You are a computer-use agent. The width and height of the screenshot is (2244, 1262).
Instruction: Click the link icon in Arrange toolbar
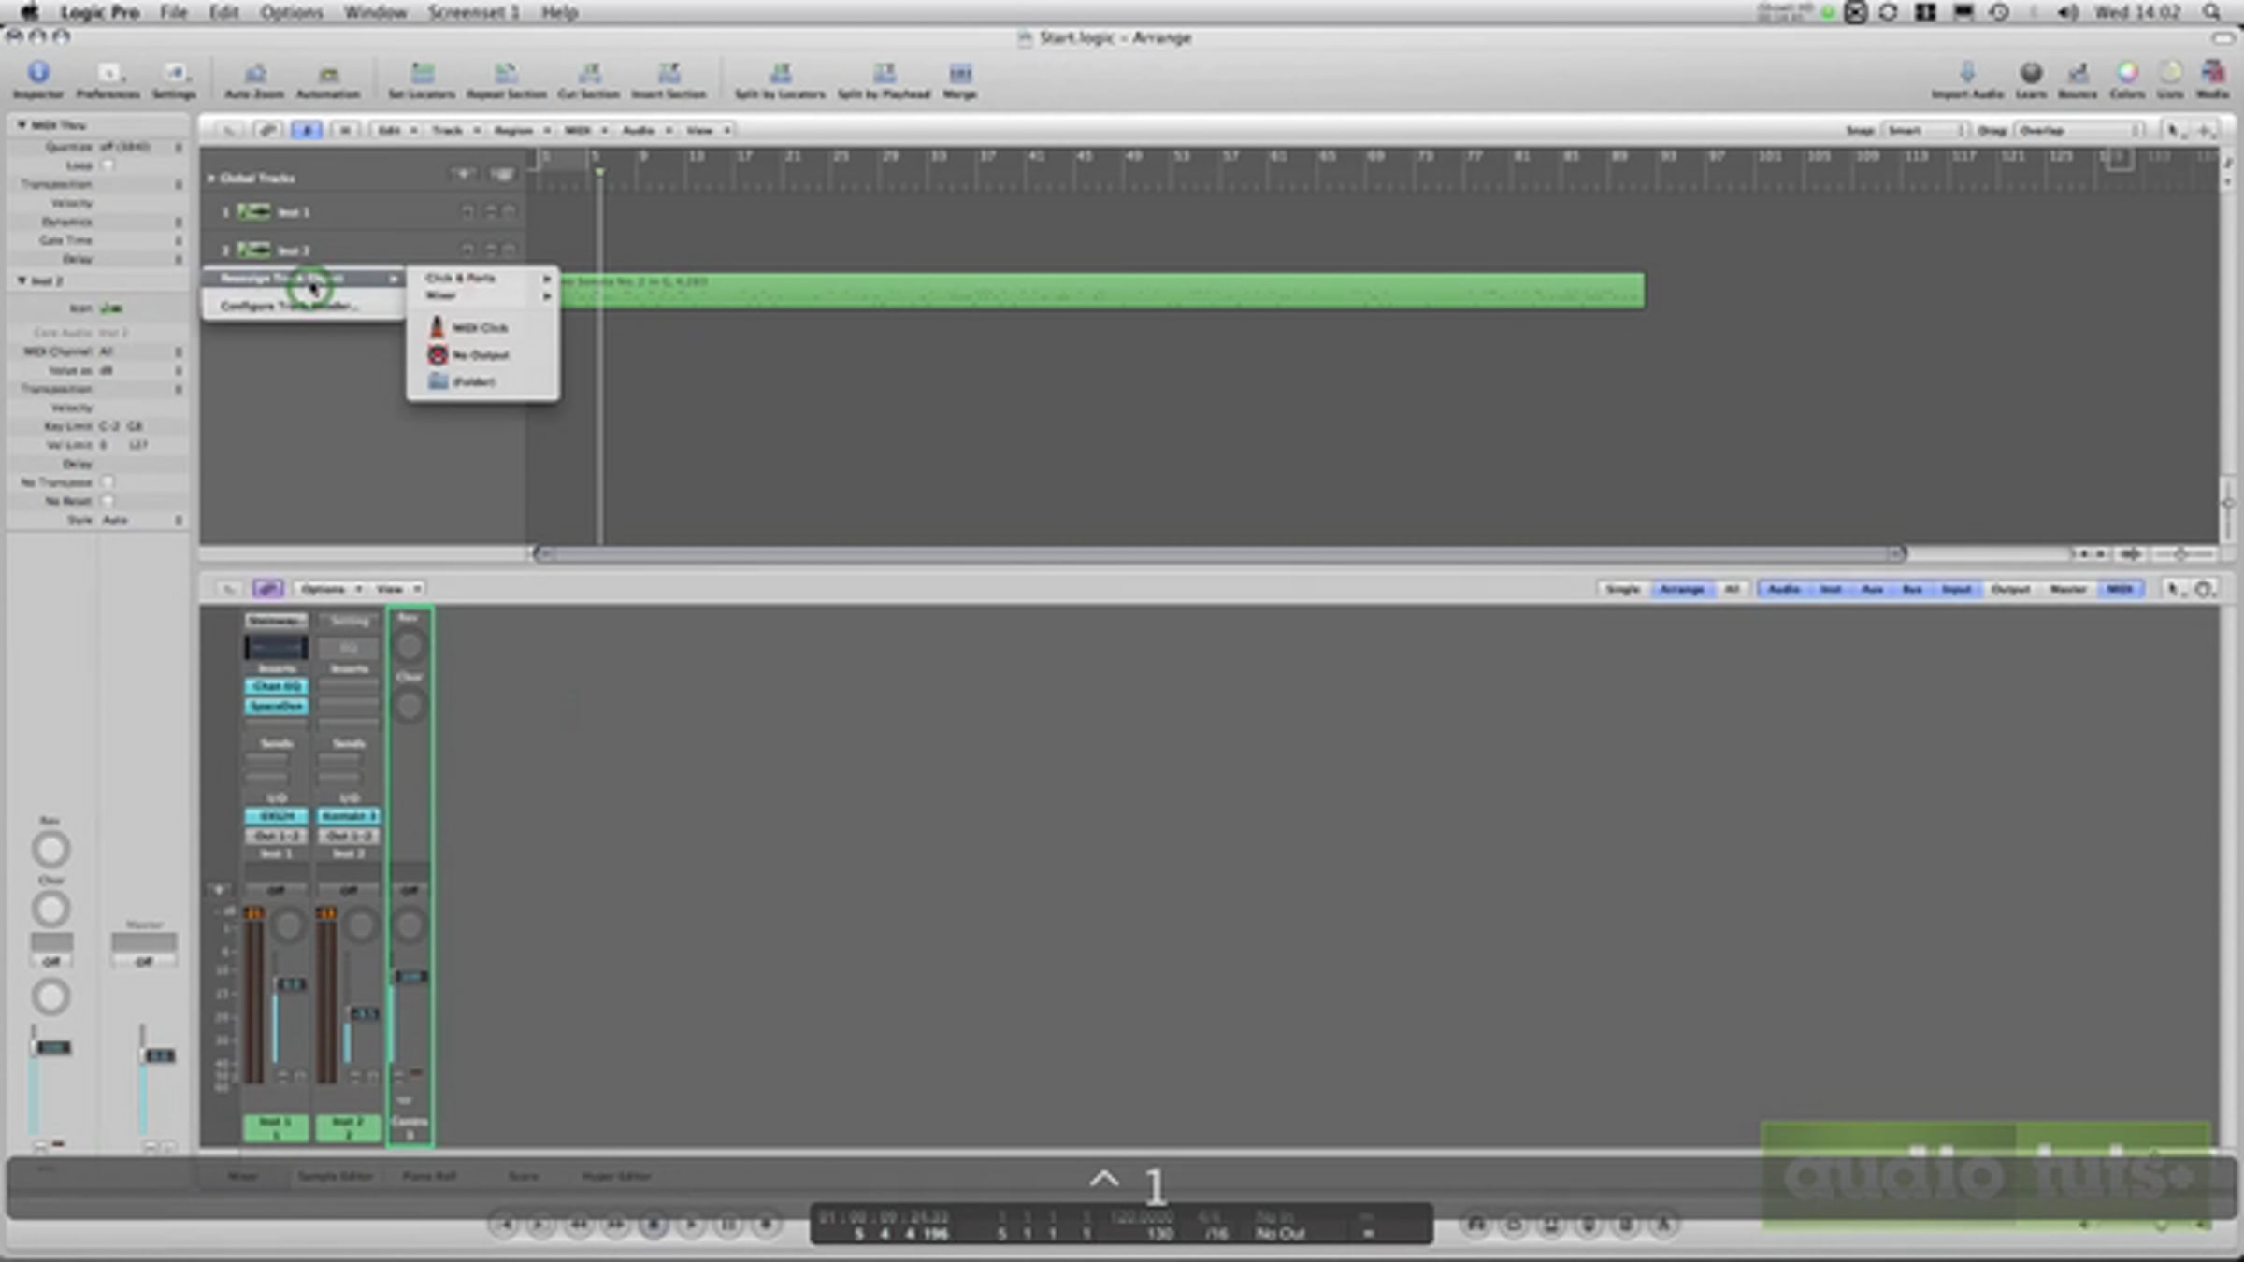coord(267,130)
